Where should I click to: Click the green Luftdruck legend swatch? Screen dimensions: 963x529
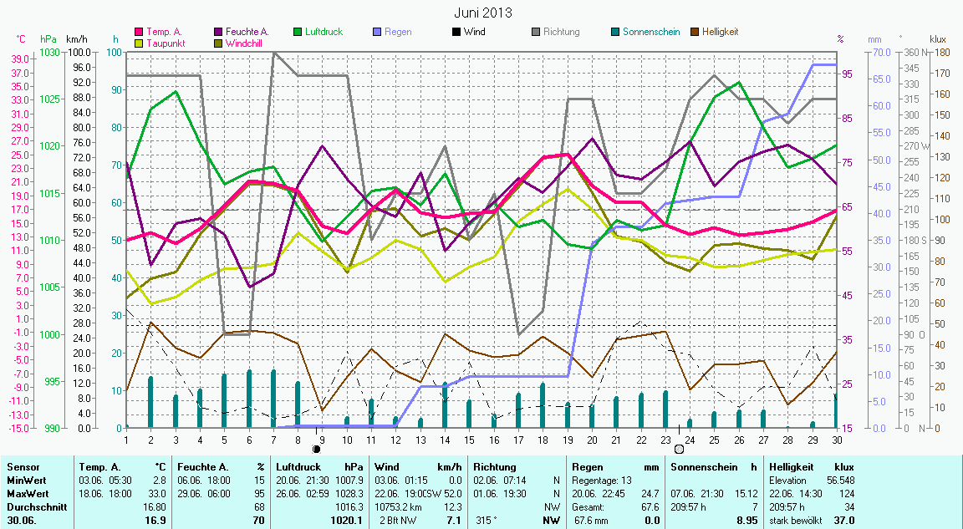[x=298, y=33]
